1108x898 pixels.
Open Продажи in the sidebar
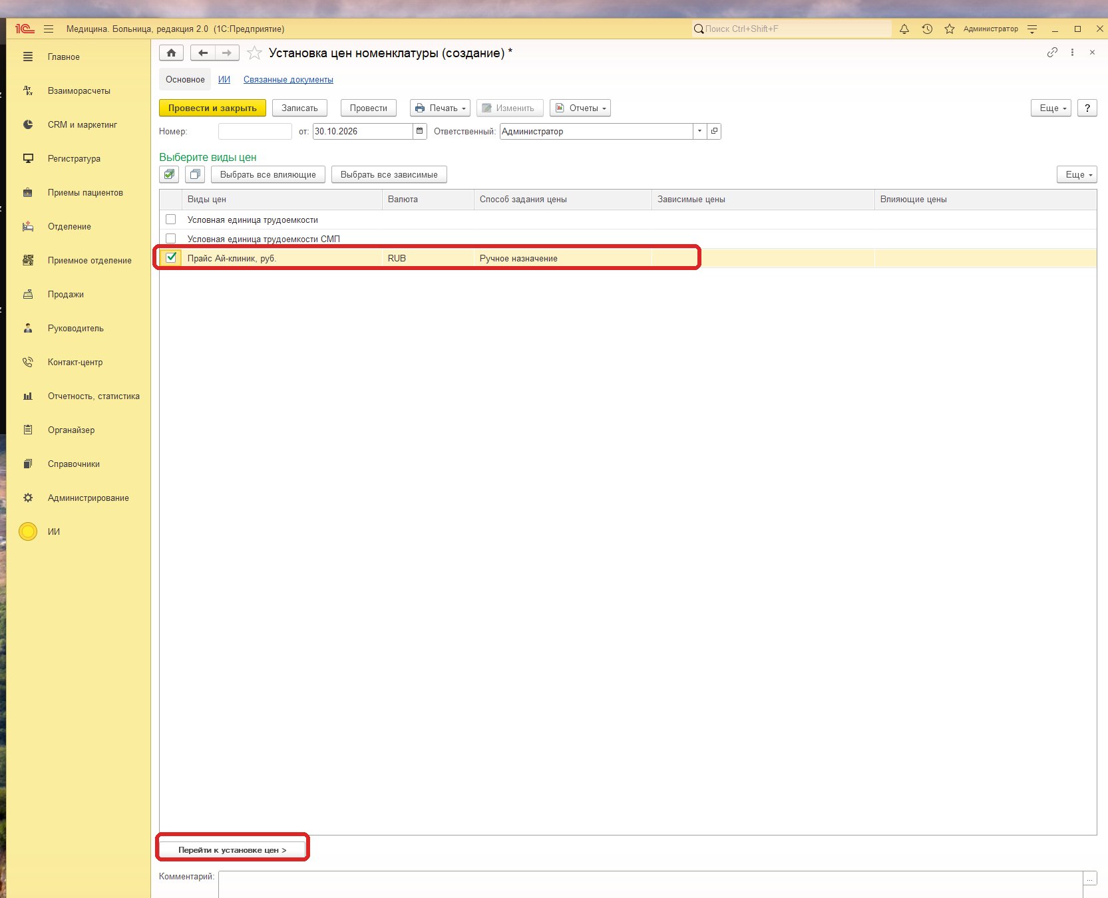(x=65, y=294)
